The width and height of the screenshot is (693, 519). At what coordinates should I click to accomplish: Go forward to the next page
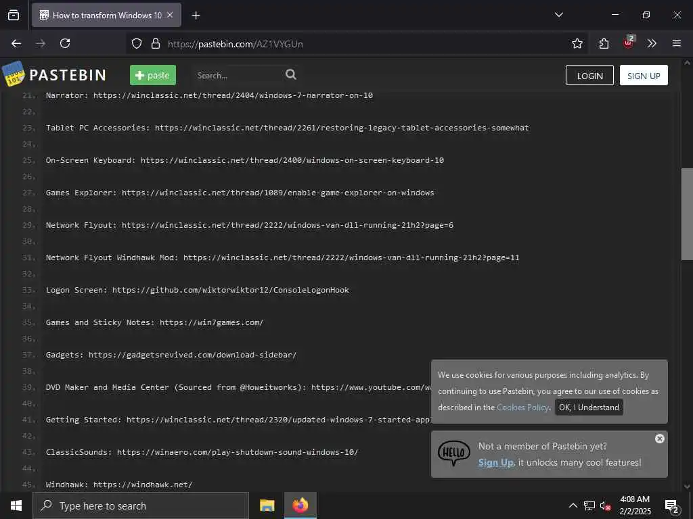(x=41, y=43)
